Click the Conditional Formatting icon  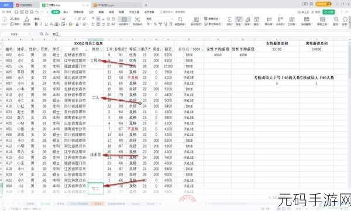pyautogui.click(x=196, y=19)
